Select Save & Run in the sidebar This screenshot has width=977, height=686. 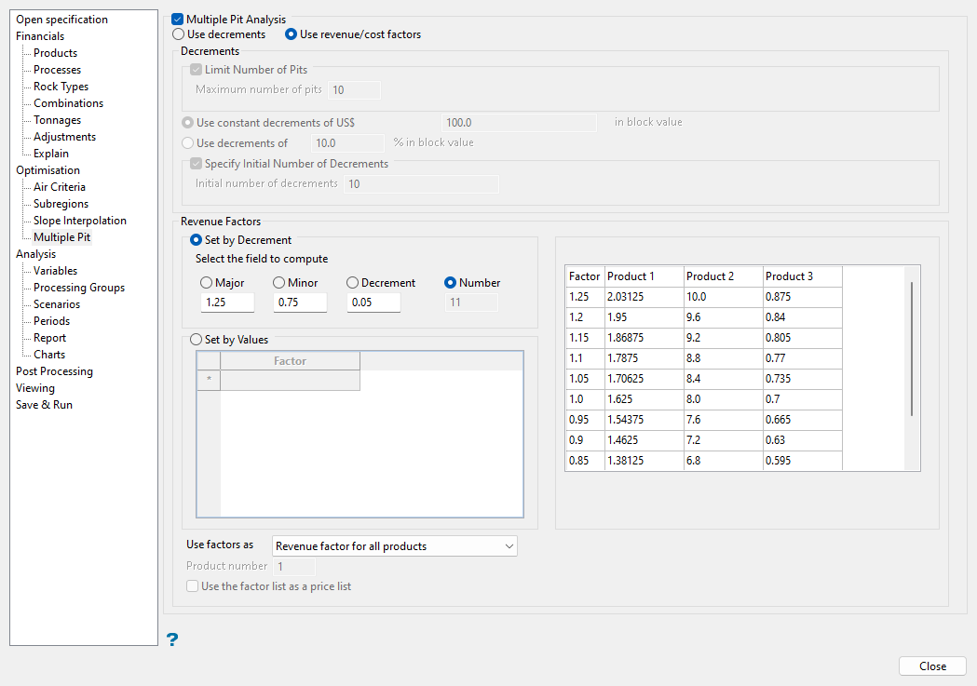click(44, 405)
